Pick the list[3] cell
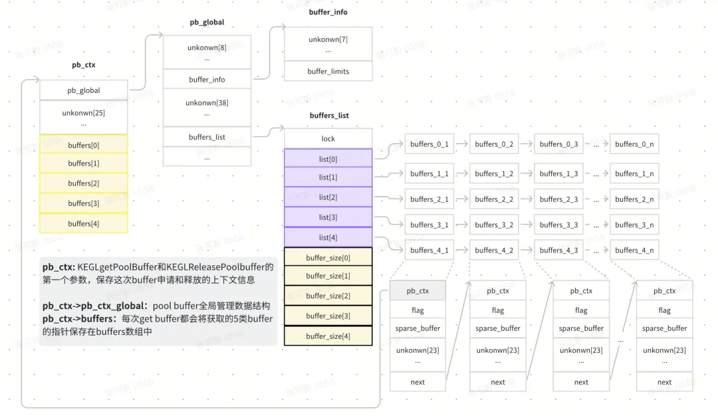This screenshot has height=416, width=718. click(328, 217)
